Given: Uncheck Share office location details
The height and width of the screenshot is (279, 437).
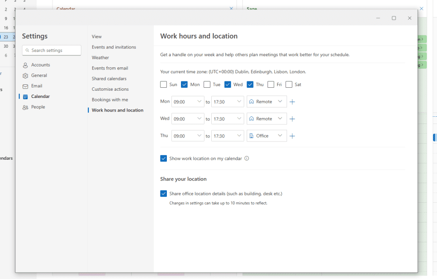Looking at the screenshot, I should pos(163,193).
